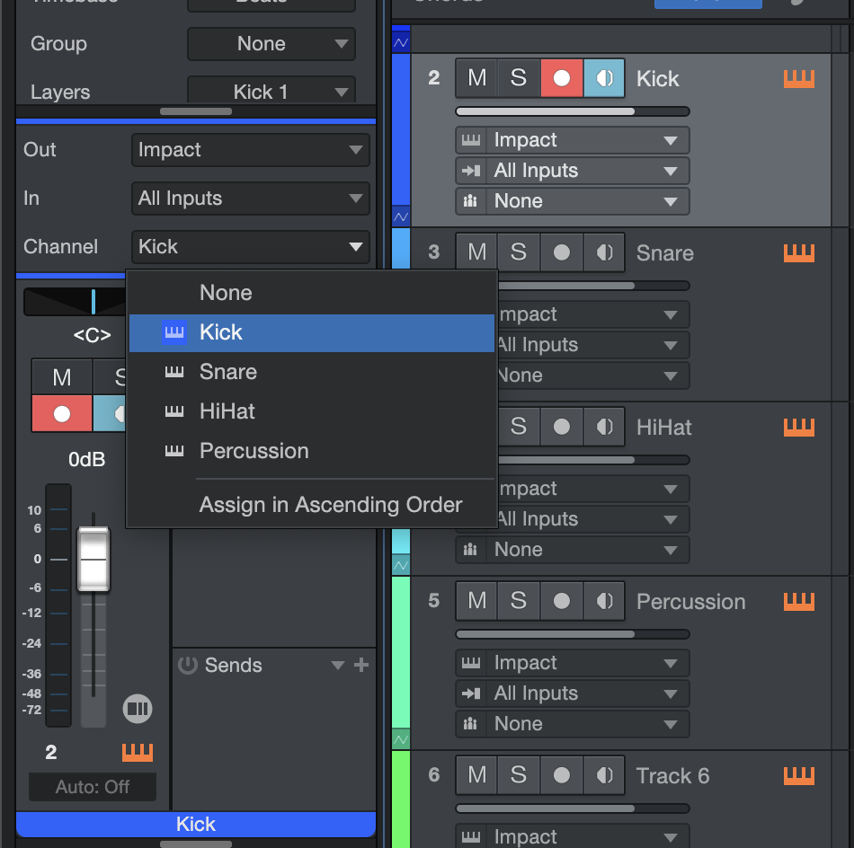Mute the Percussion track

(476, 601)
